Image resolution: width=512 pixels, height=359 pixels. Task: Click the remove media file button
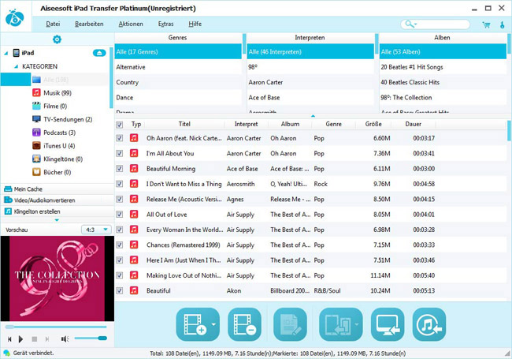pyautogui.click(x=244, y=324)
